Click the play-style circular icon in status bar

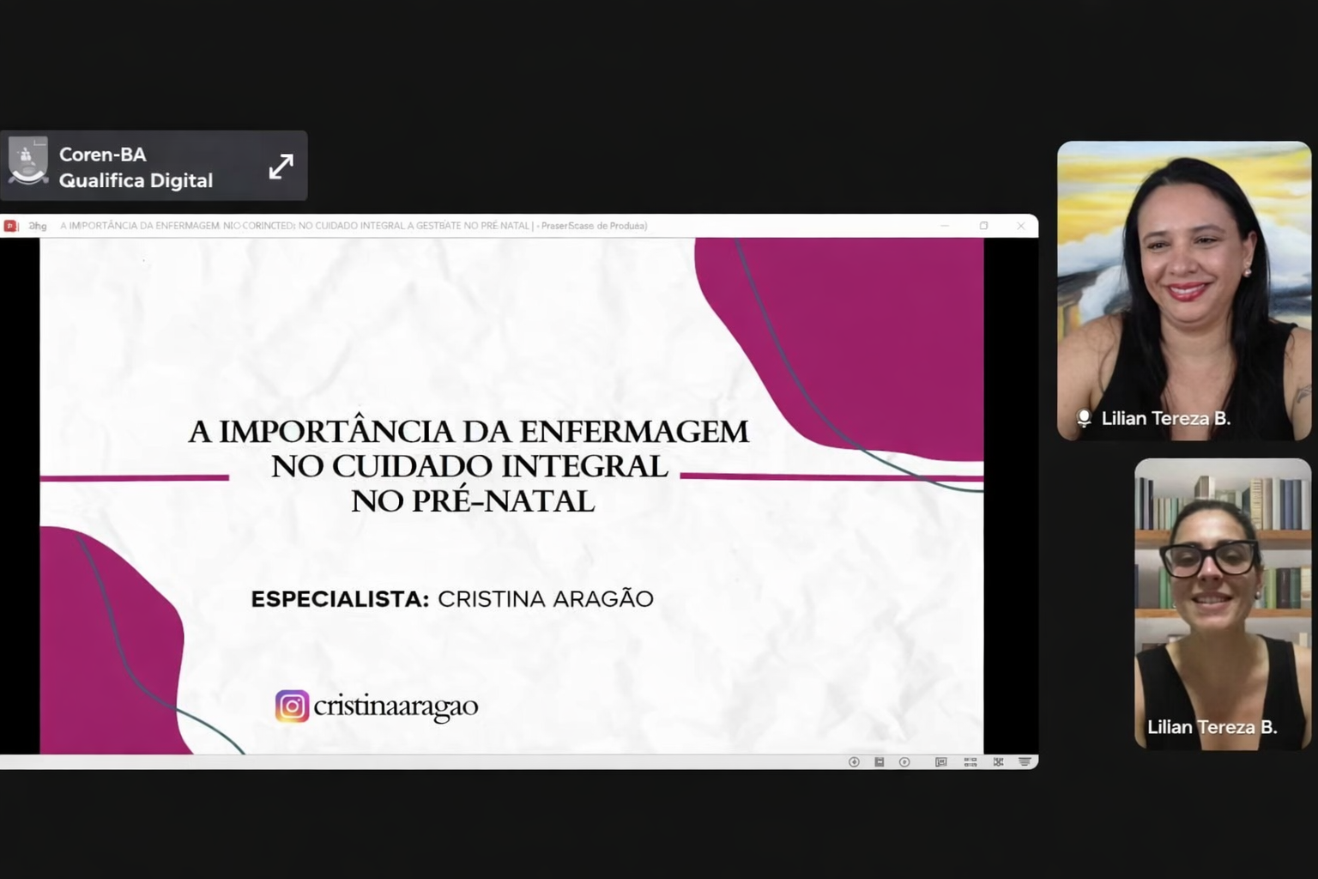click(x=904, y=762)
